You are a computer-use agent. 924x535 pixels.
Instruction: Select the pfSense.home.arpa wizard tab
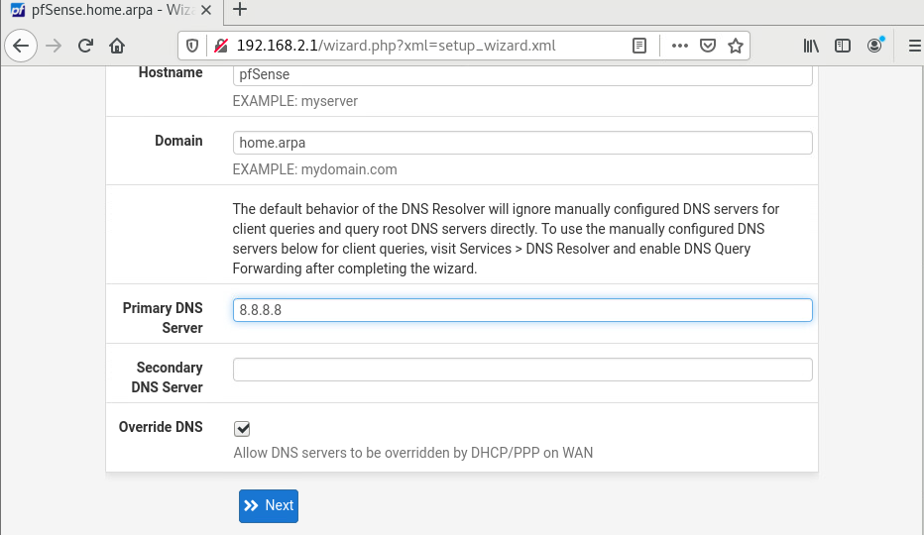[112, 10]
